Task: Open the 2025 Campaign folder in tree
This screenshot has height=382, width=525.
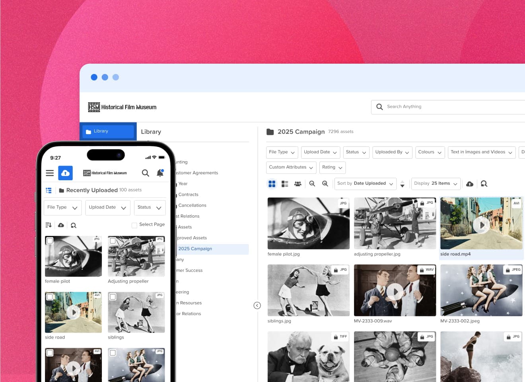Action: [x=195, y=249]
